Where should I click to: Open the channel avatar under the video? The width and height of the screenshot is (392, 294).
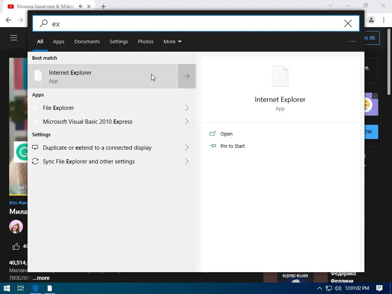16,227
